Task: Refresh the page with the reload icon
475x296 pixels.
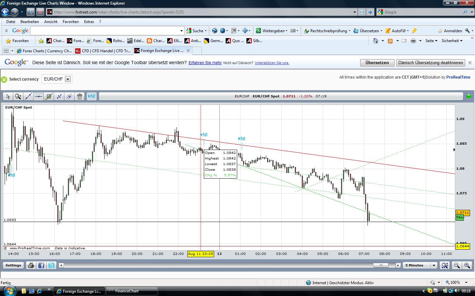Action: pyautogui.click(x=30, y=12)
